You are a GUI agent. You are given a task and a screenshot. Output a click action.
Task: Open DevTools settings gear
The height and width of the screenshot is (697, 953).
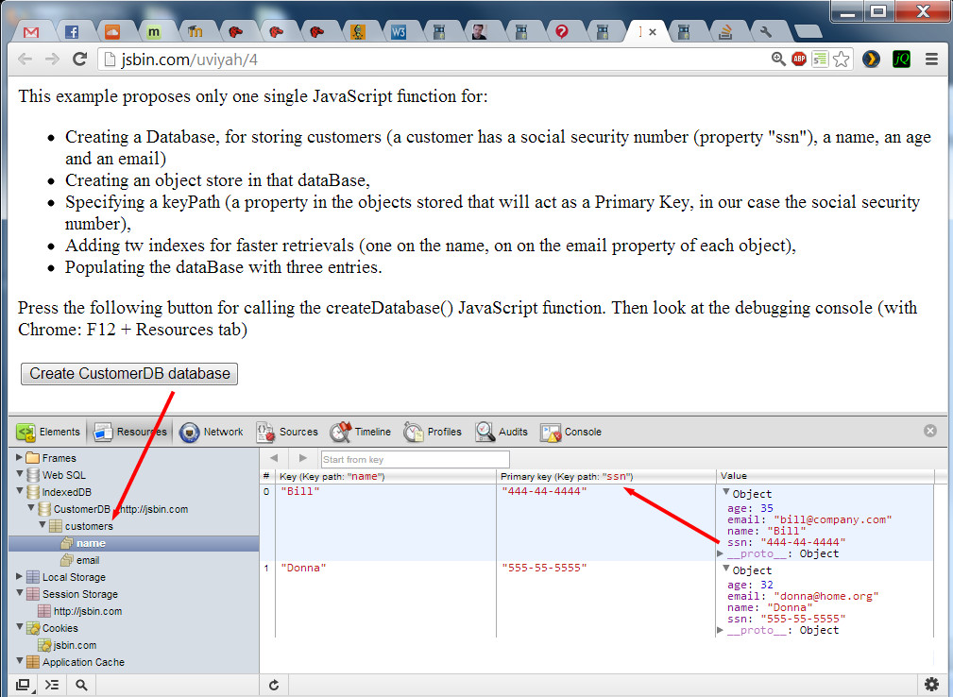[x=931, y=685]
